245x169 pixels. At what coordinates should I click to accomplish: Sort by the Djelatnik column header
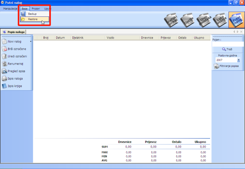88,38
